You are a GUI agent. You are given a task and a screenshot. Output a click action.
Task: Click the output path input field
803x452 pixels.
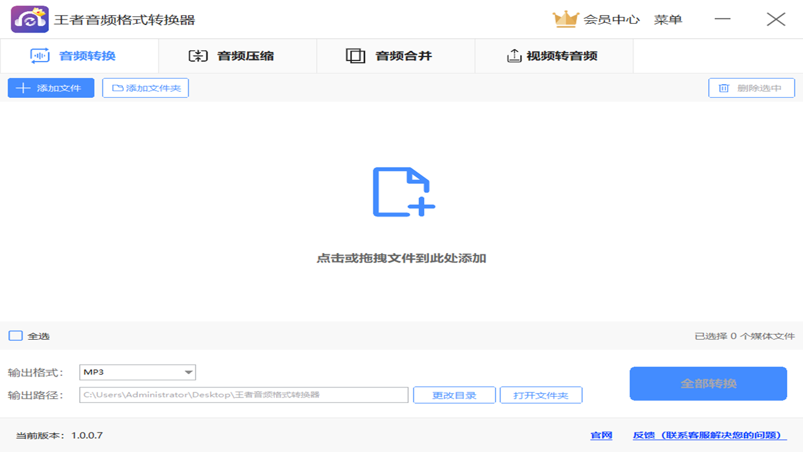[x=243, y=395]
